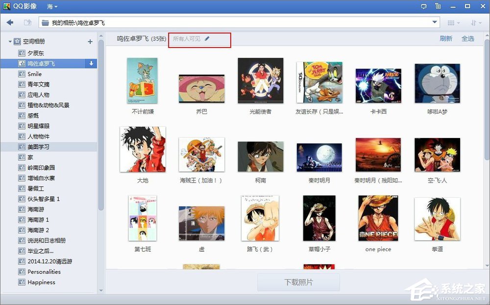Click the 刷新 refresh link

click(x=445, y=39)
